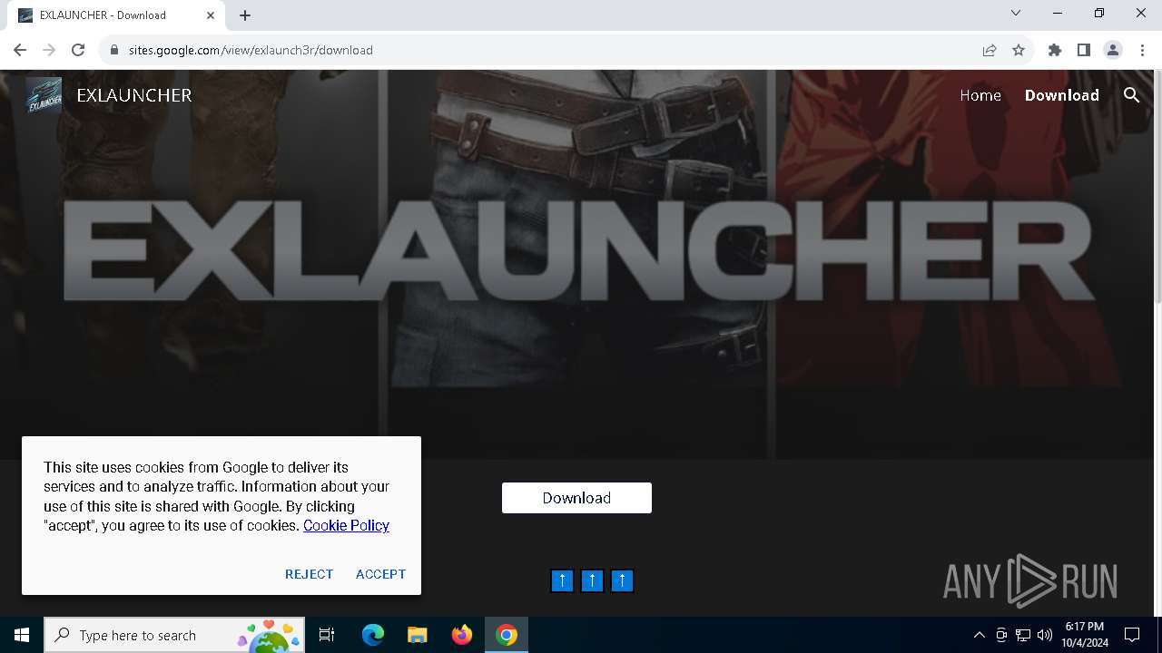Open the network status tray icon
Screen dimensions: 1162x653
(x=1023, y=635)
